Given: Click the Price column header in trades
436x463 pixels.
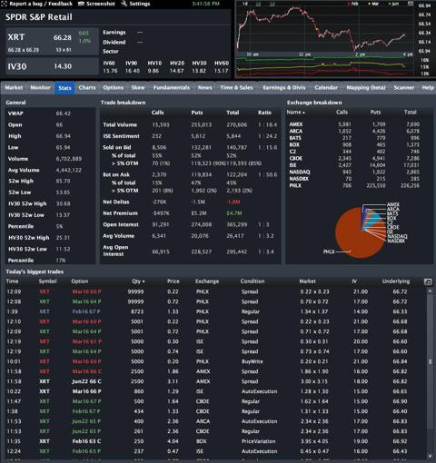Looking at the screenshot, I should (173, 281).
